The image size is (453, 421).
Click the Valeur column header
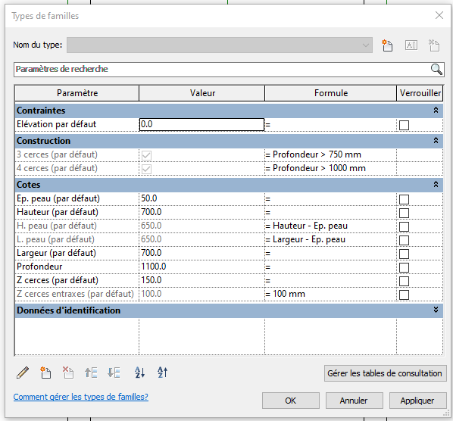pos(202,93)
